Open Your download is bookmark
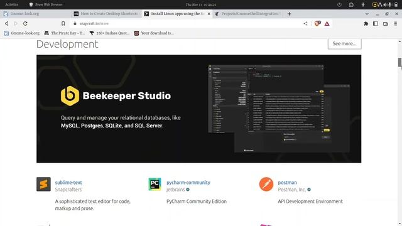 point(154,33)
